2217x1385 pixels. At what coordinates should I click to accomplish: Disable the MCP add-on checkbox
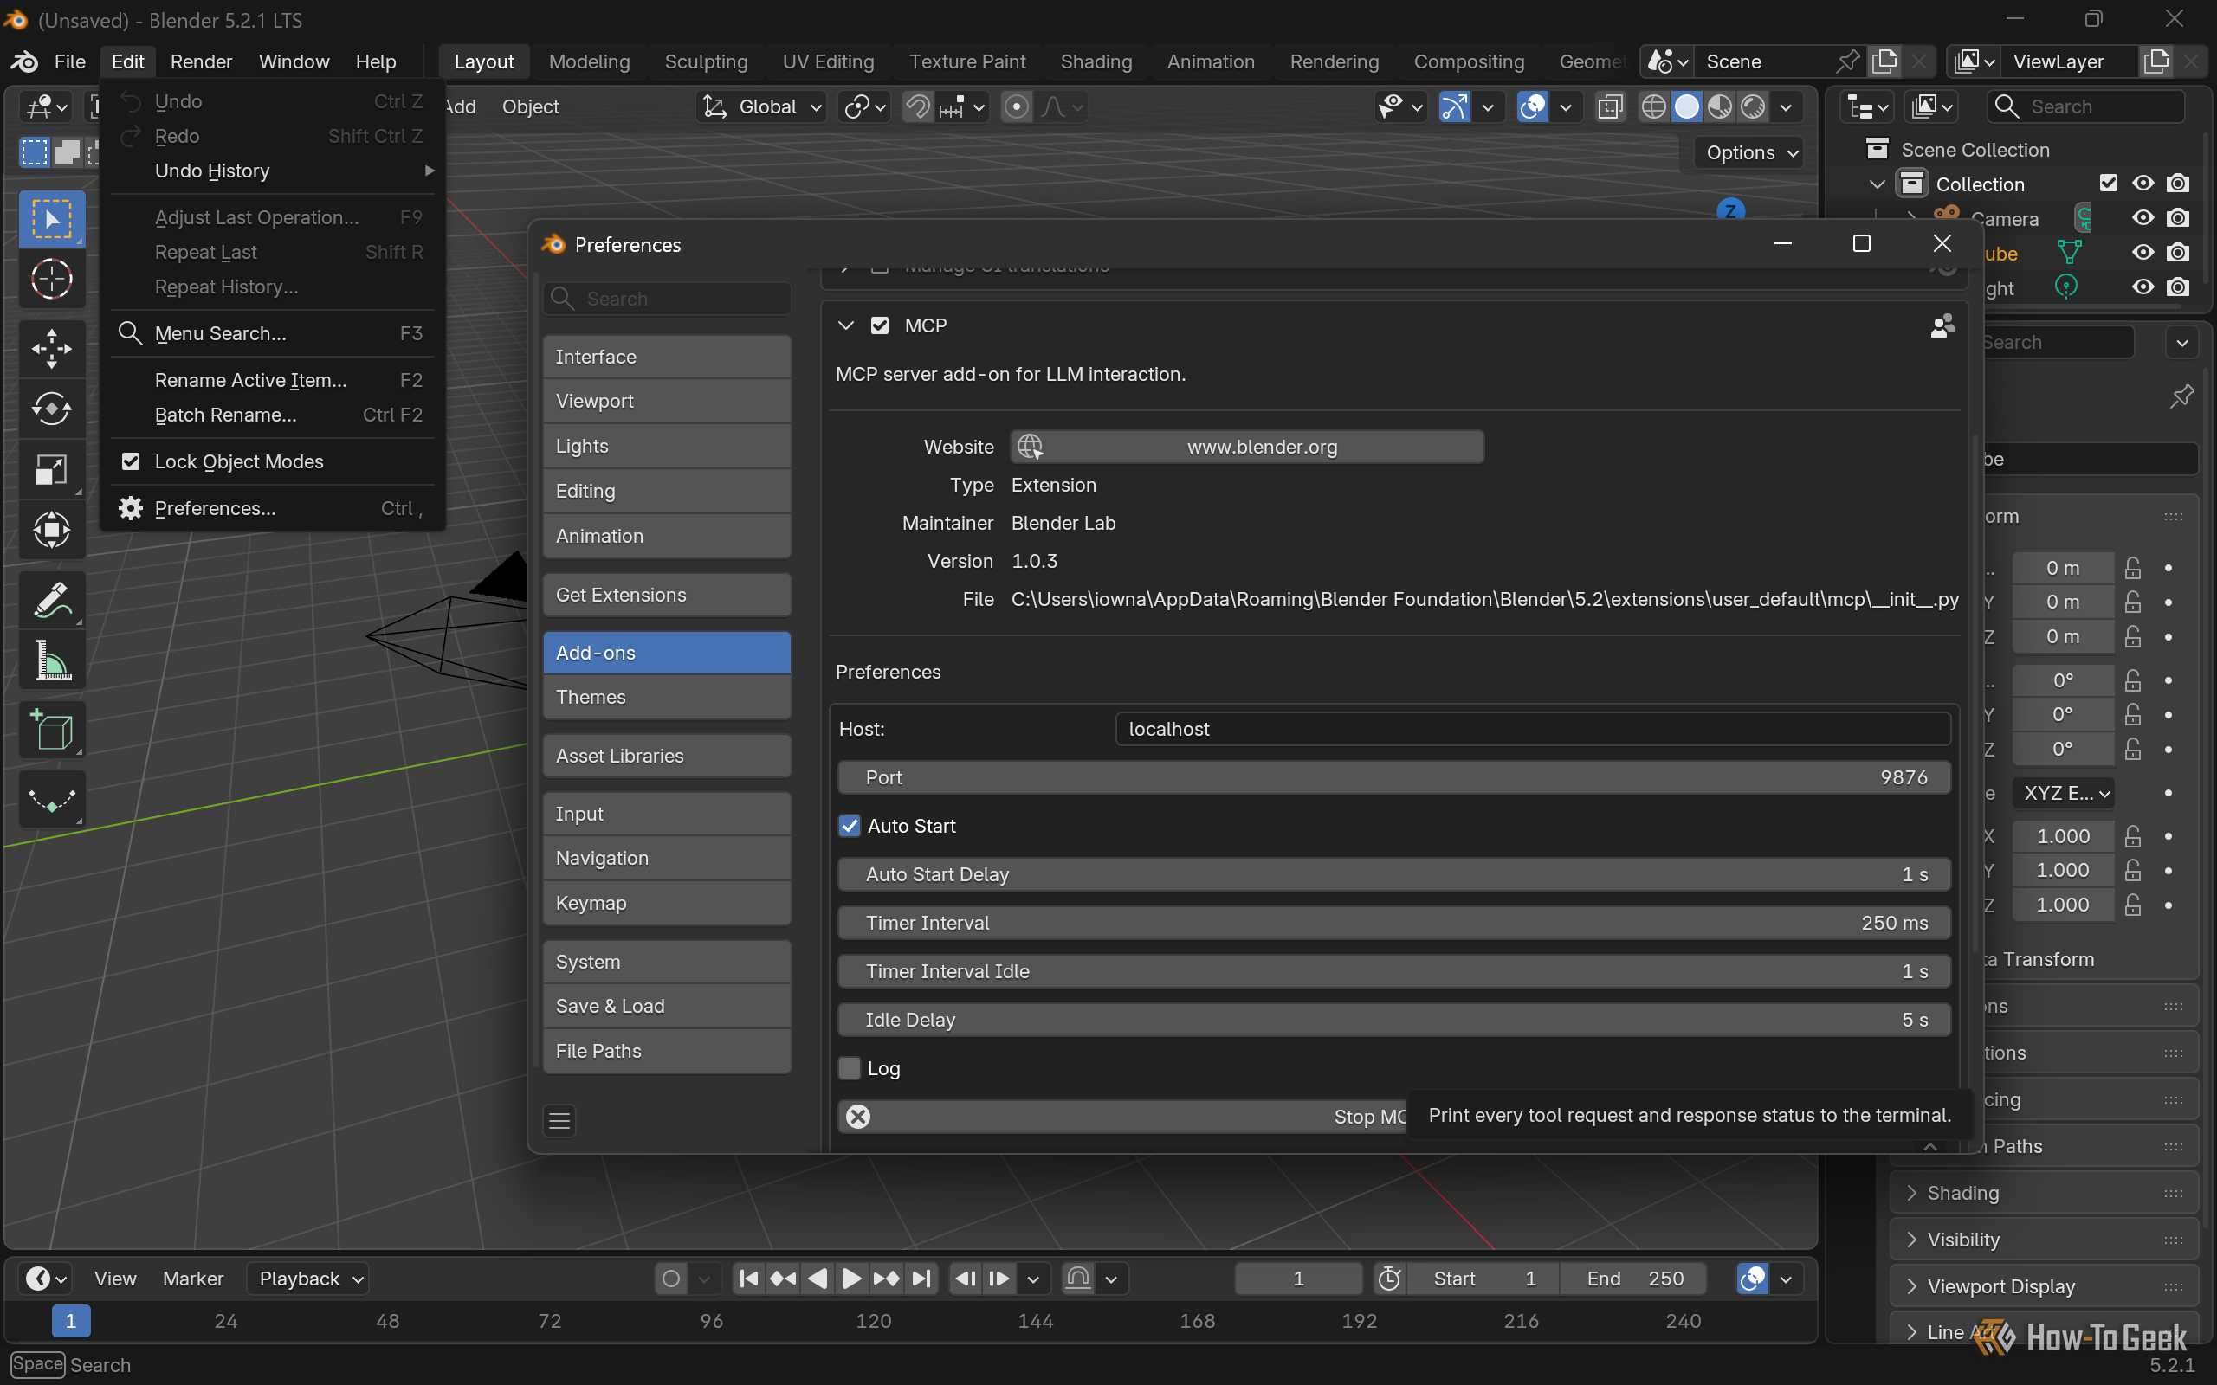point(881,326)
